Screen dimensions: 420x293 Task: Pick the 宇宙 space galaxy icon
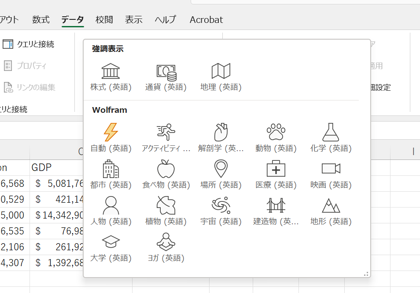click(220, 205)
